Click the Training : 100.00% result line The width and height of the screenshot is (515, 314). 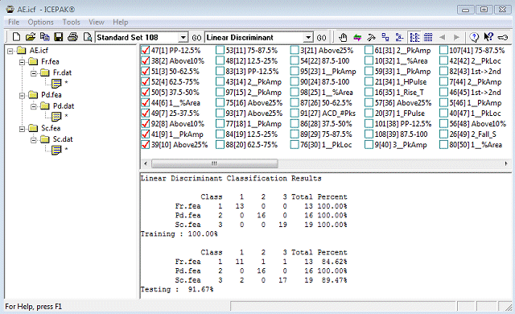[179, 233]
